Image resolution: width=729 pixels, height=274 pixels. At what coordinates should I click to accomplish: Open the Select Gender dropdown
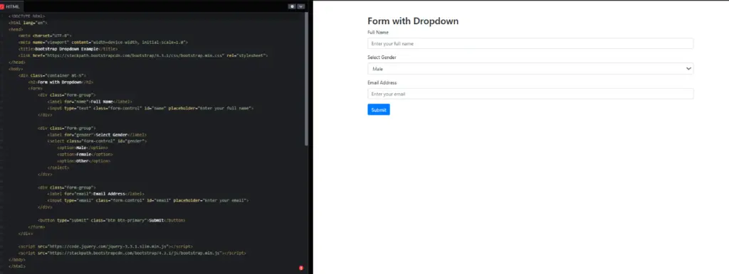530,69
